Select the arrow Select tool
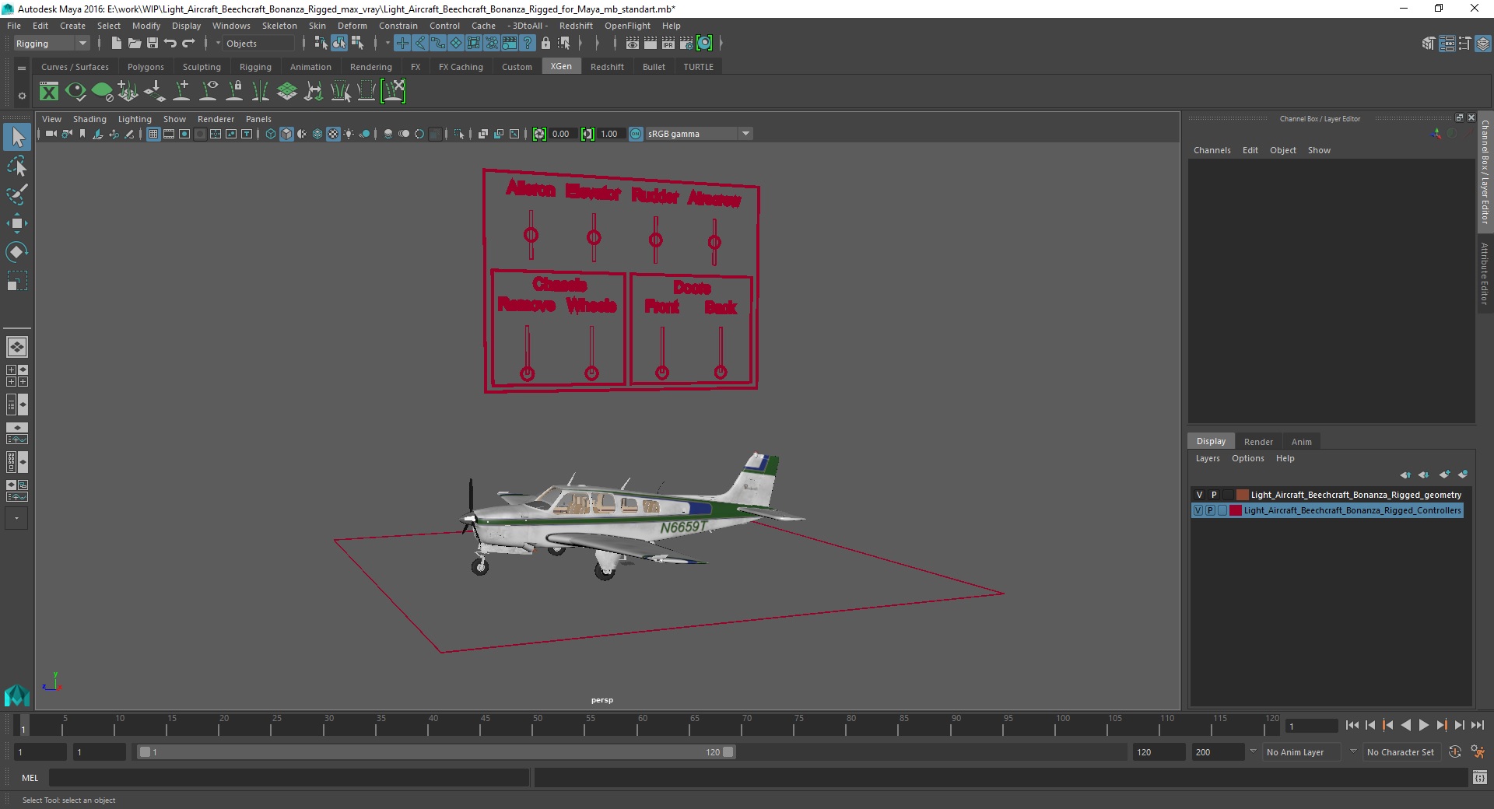Viewport: 1494px width, 809px height. pos(17,137)
